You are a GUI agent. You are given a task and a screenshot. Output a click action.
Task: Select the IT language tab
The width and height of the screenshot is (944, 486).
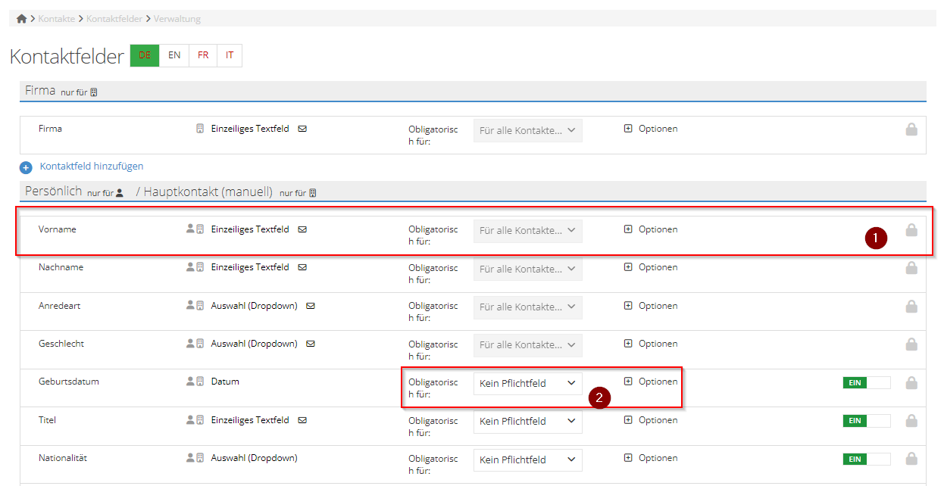(230, 55)
